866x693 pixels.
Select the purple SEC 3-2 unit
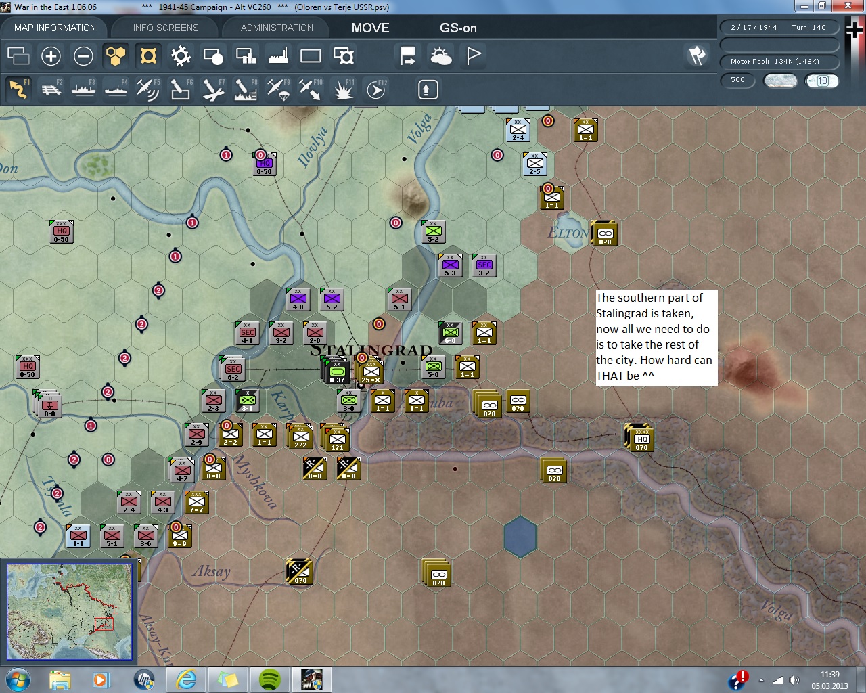484,265
